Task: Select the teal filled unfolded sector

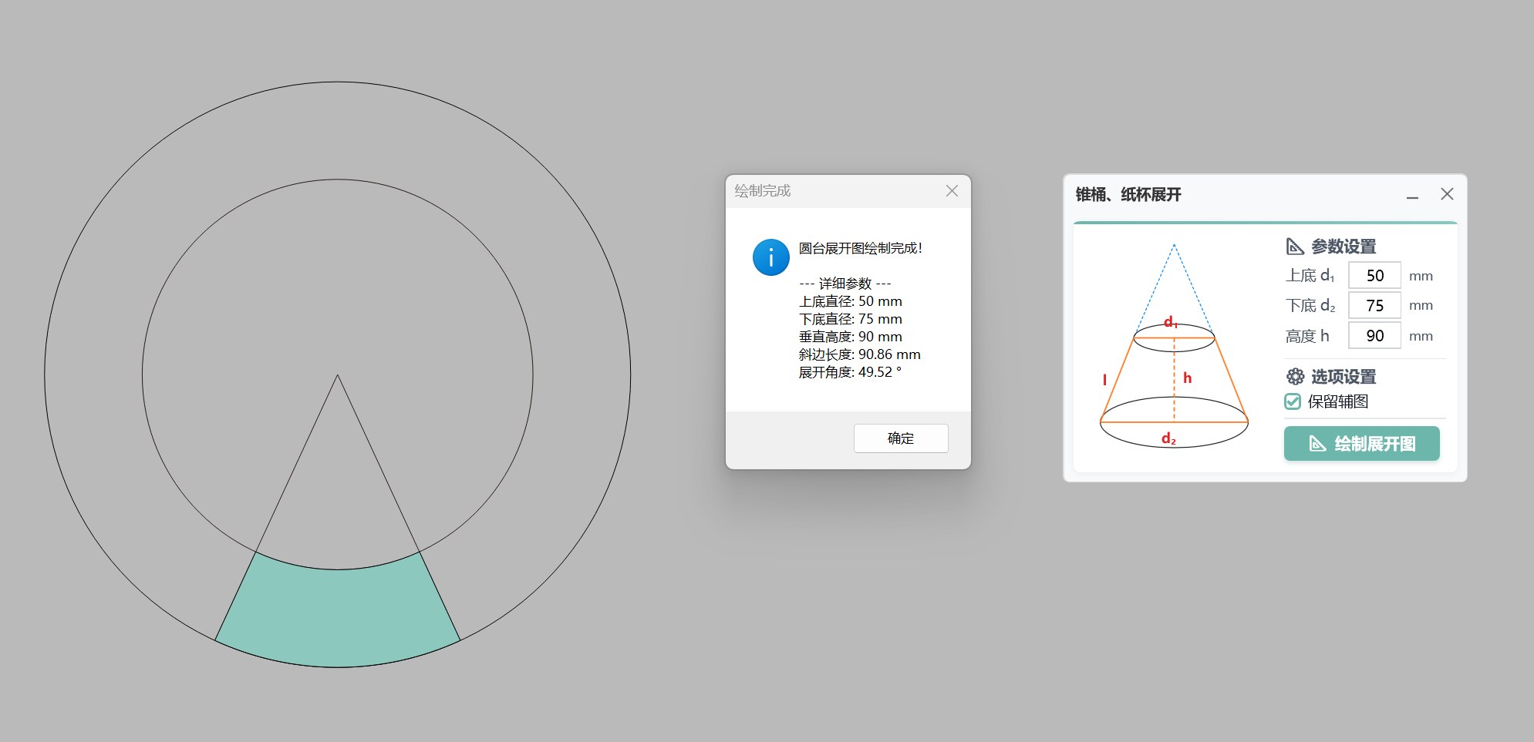Action: click(x=337, y=616)
